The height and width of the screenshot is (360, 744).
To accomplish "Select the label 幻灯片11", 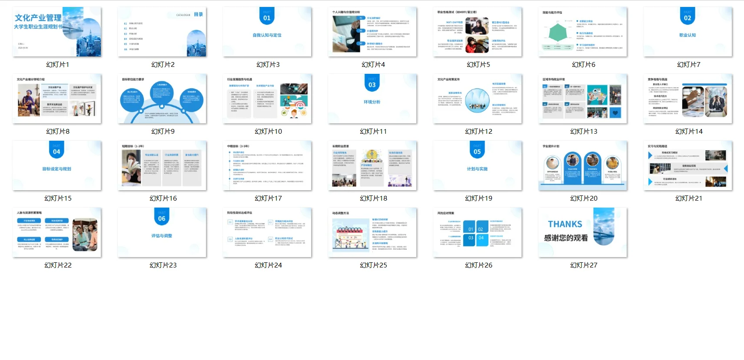I will (373, 132).
